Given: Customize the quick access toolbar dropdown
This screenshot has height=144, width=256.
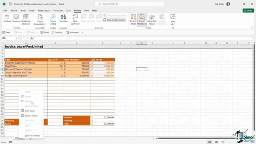Looking at the screenshot, I should coord(82,32).
